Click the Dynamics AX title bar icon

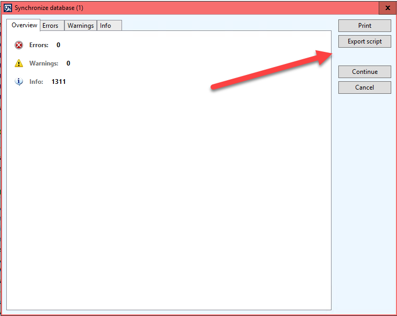[x=8, y=8]
